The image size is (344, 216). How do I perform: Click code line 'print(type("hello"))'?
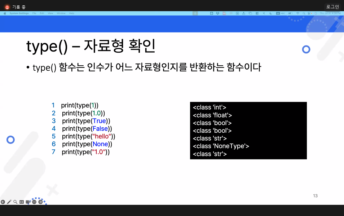click(x=88, y=136)
